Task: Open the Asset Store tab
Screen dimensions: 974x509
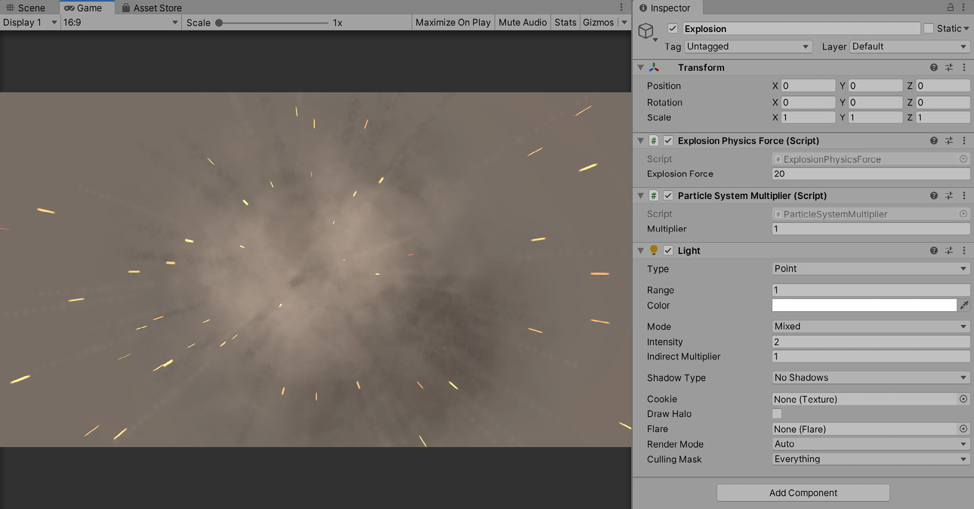Action: pyautogui.click(x=151, y=8)
